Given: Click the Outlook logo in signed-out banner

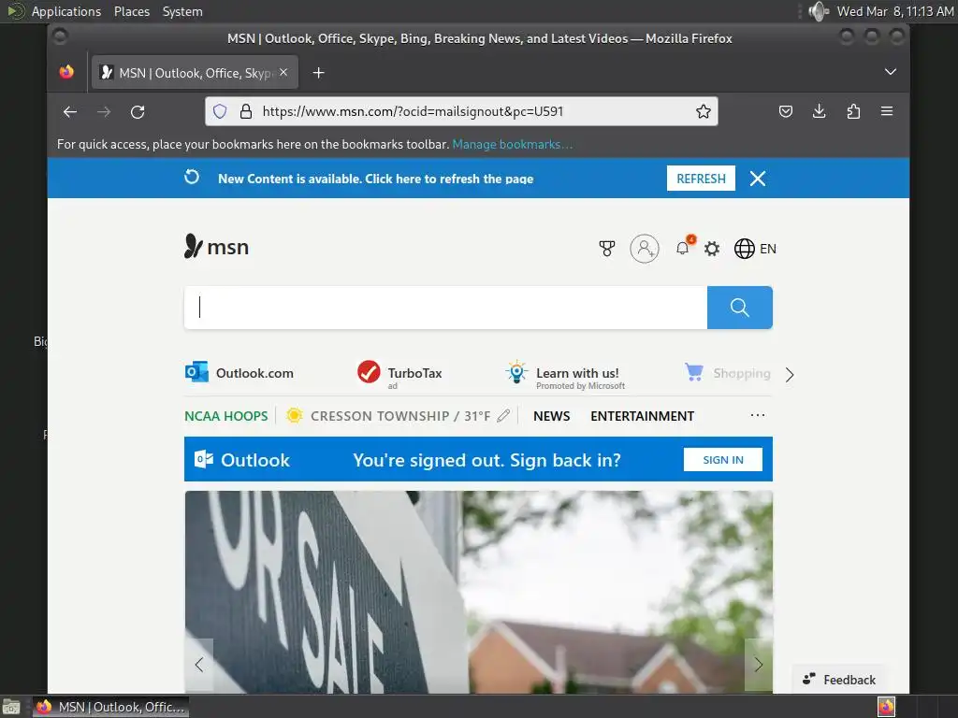Looking at the screenshot, I should point(242,460).
